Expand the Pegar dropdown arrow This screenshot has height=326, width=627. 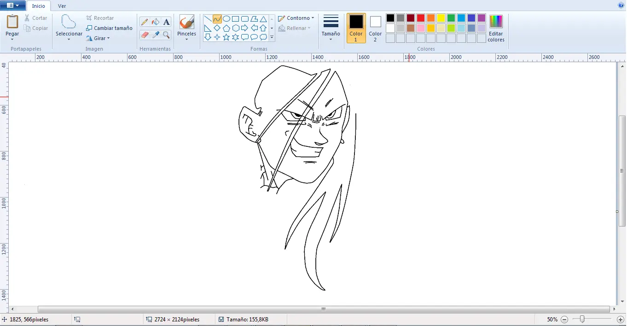pyautogui.click(x=12, y=39)
